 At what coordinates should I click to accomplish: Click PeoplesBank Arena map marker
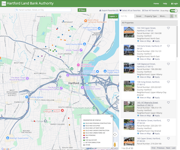coord(68,75)
